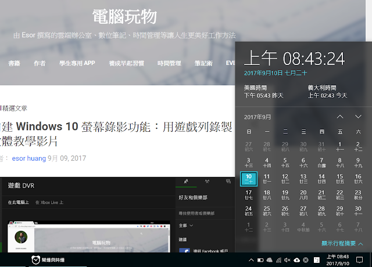This screenshot has height=267, width=372.
Task: Collapse the 顯示行程摘要 agenda link
Action: pyautogui.click(x=342, y=243)
